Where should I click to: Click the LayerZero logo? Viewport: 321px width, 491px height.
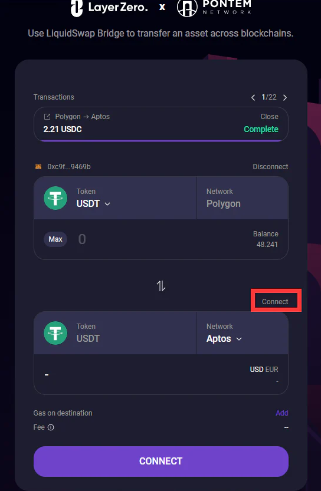pos(109,8)
